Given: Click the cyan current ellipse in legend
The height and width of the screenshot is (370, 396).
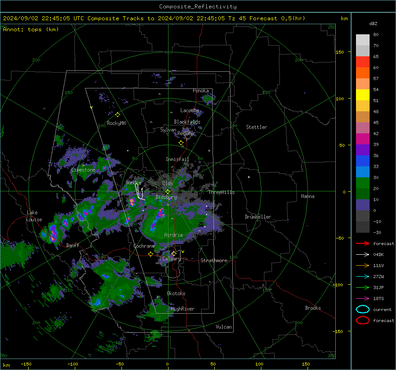Looking at the screenshot, I should point(363,309).
